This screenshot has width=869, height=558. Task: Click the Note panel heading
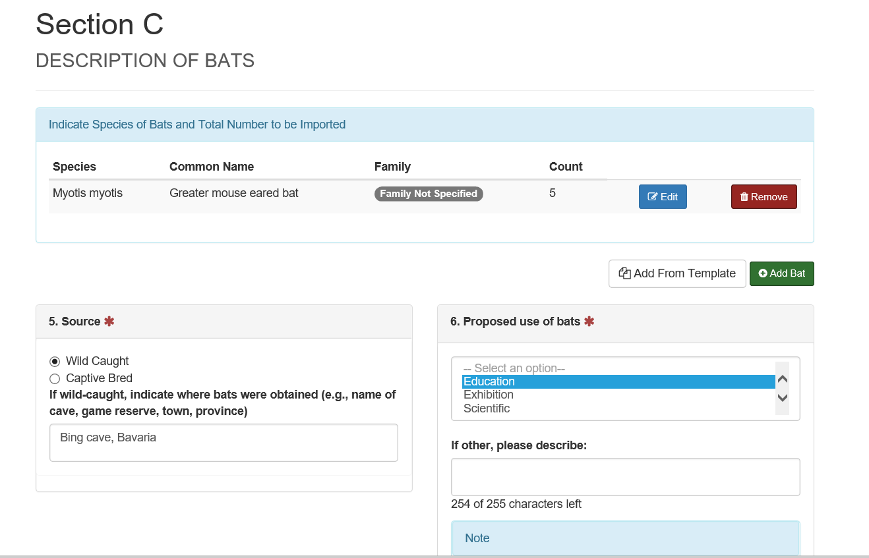(477, 538)
